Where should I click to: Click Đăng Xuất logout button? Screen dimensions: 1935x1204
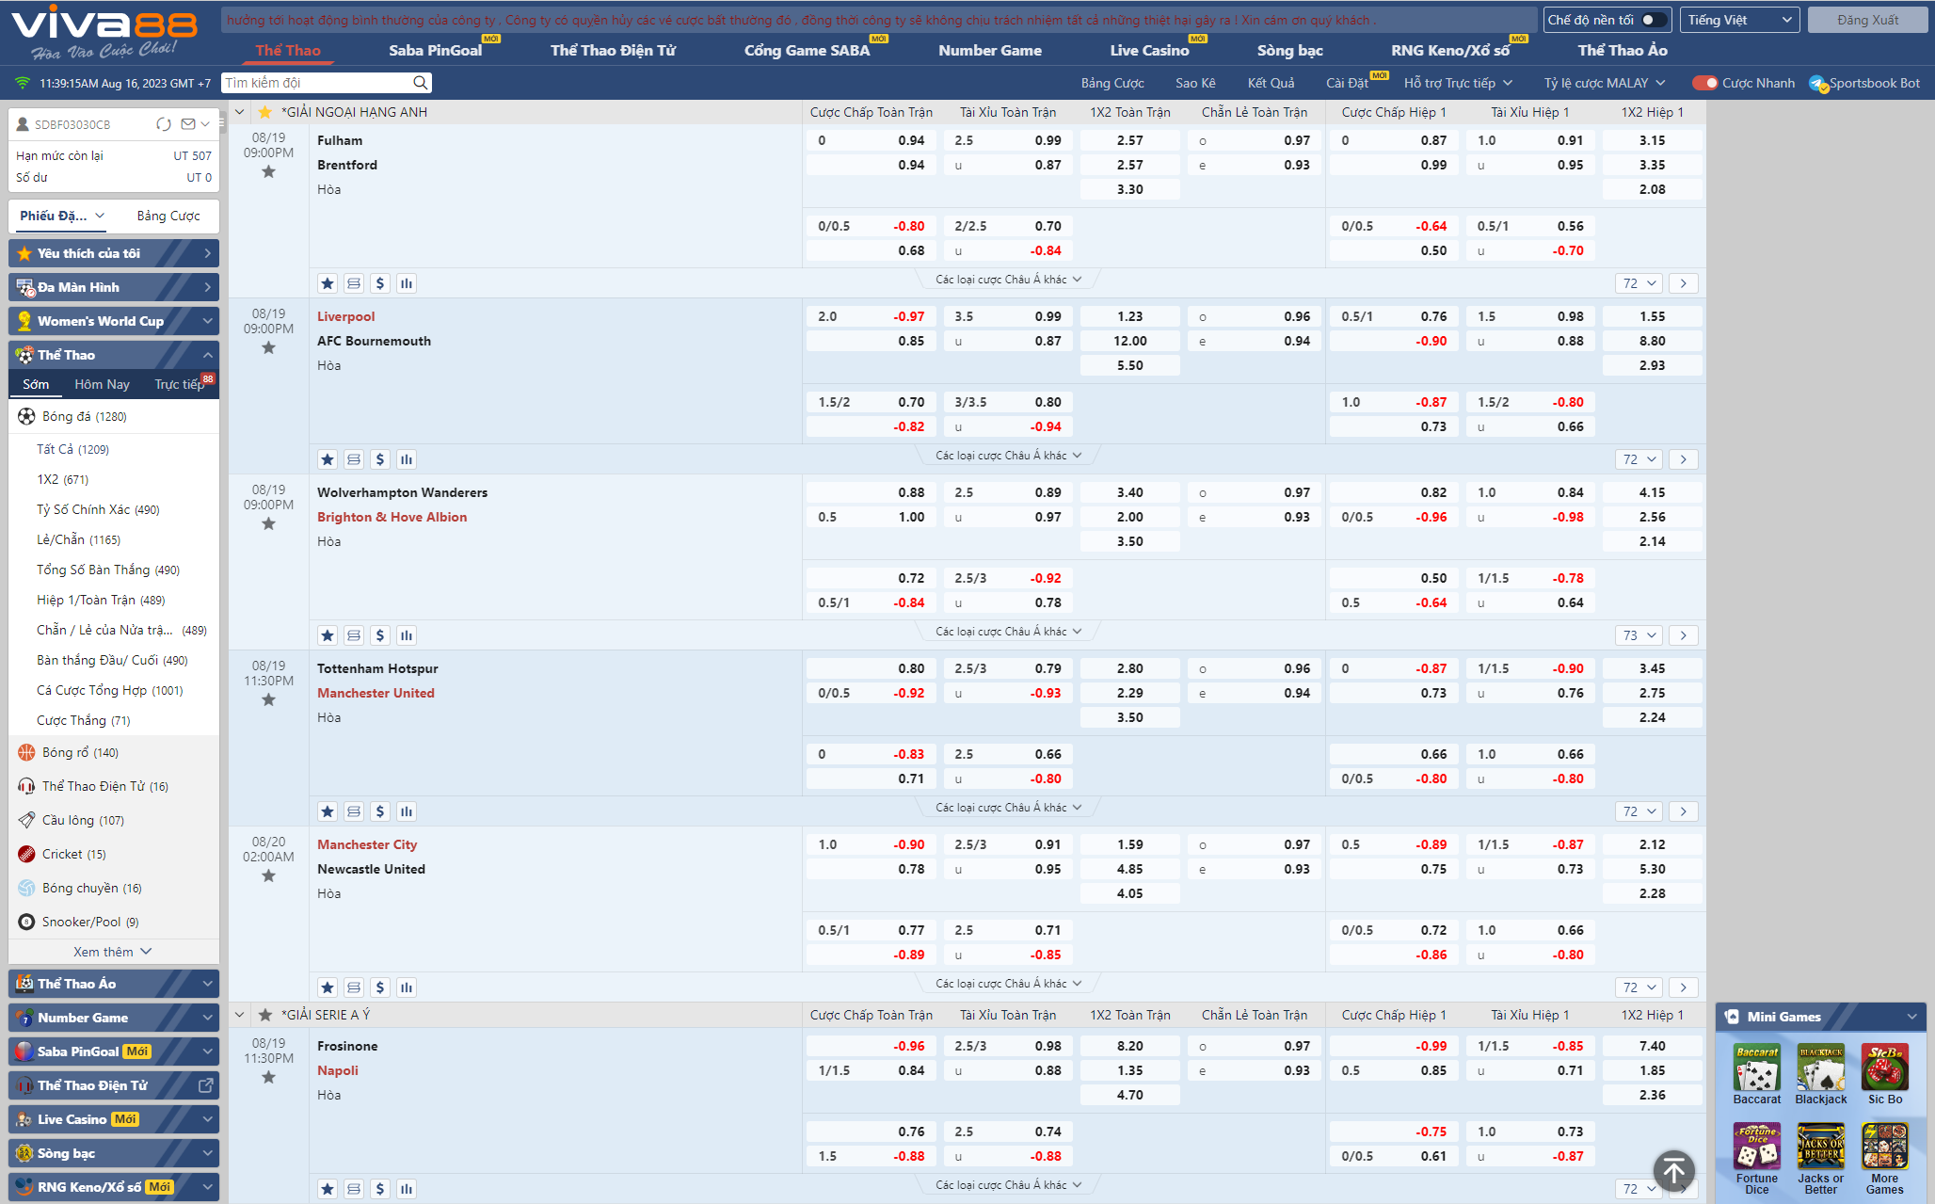click(1867, 20)
